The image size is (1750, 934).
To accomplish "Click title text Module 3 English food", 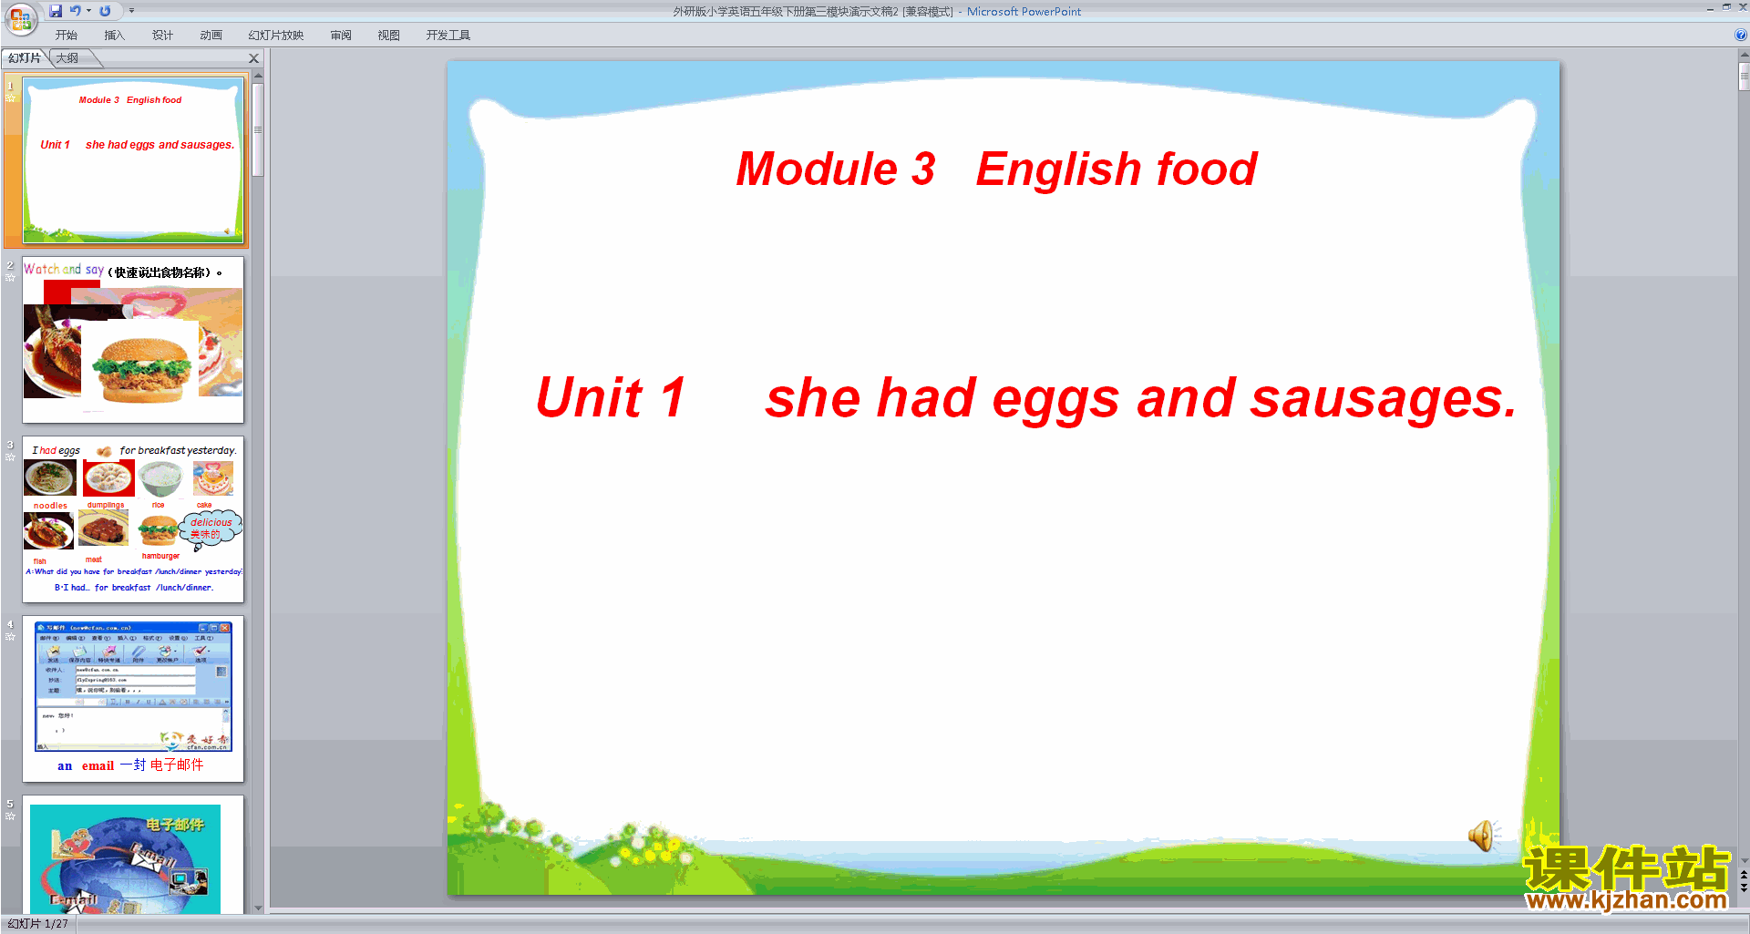I will [x=996, y=169].
